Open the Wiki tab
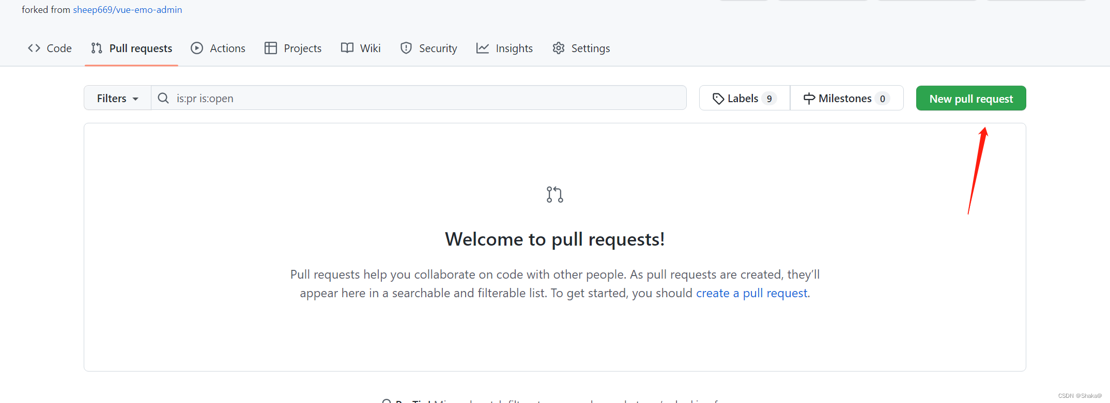This screenshot has height=403, width=1110. (370, 48)
